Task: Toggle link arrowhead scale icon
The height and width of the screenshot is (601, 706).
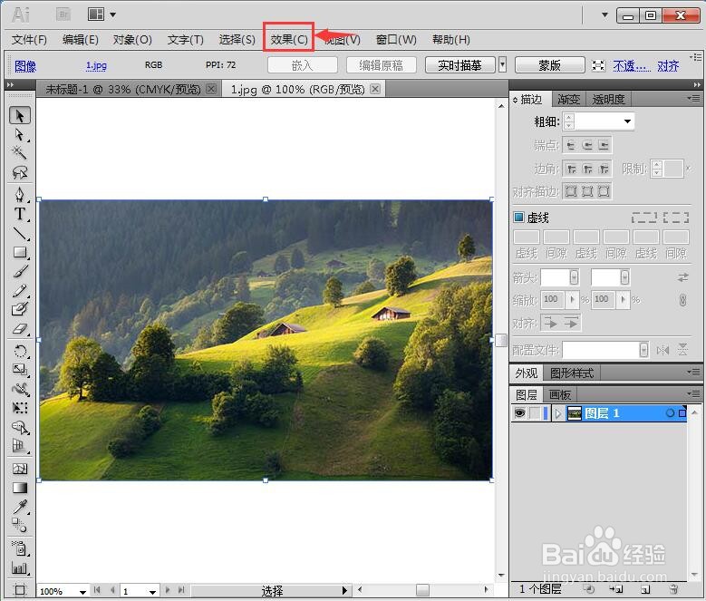Action: (x=682, y=300)
